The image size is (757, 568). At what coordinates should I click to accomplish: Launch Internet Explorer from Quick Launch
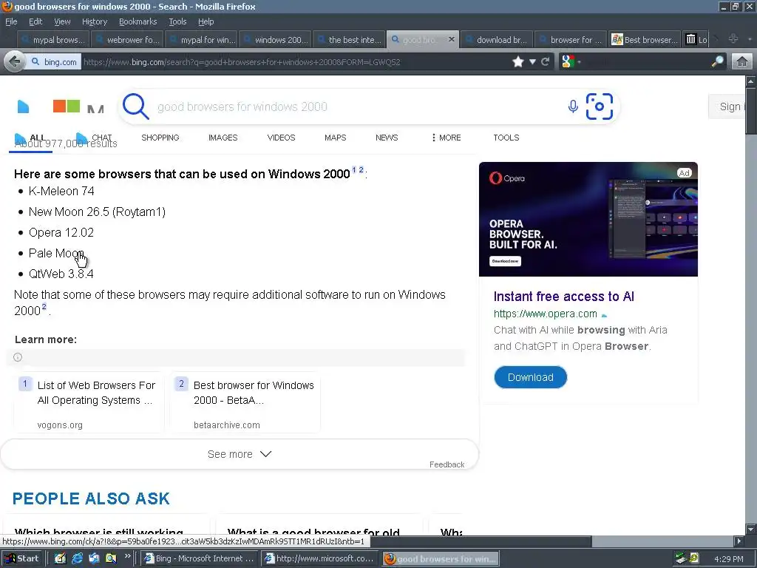click(77, 558)
